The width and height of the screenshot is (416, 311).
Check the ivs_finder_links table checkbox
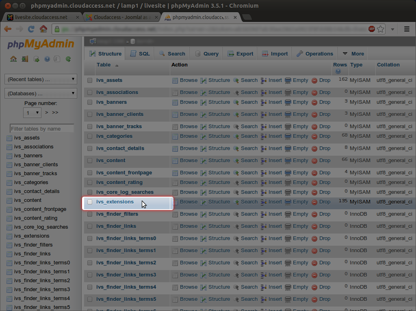click(x=90, y=226)
